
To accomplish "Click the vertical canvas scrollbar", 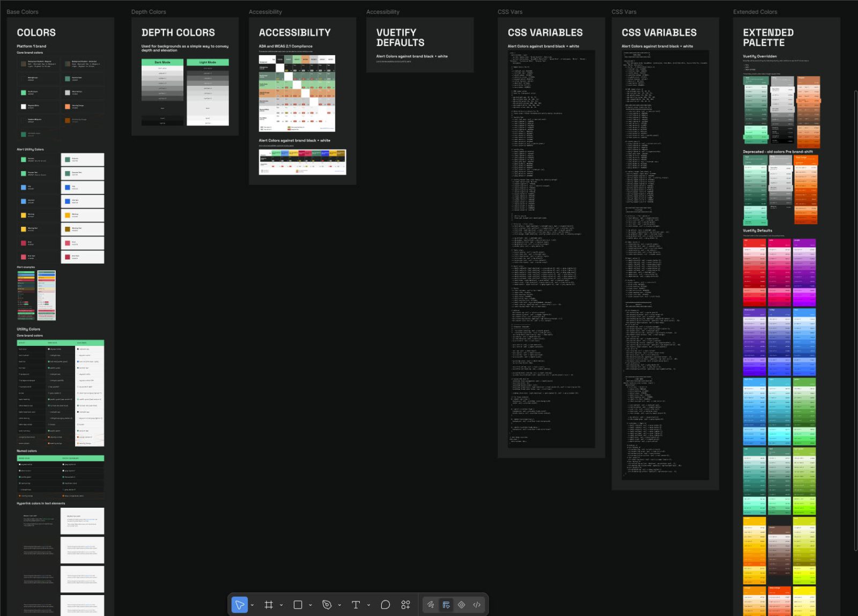I will [855, 320].
